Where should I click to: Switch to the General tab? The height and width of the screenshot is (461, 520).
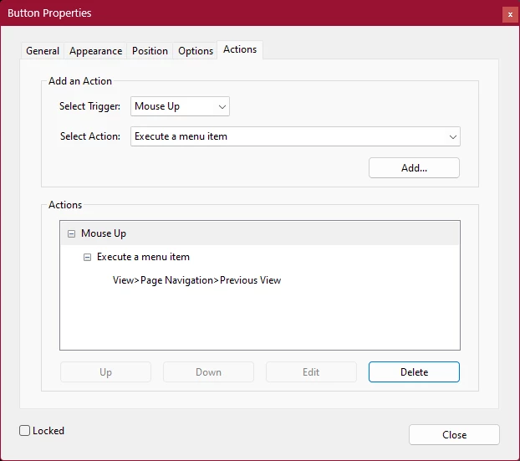pos(43,51)
